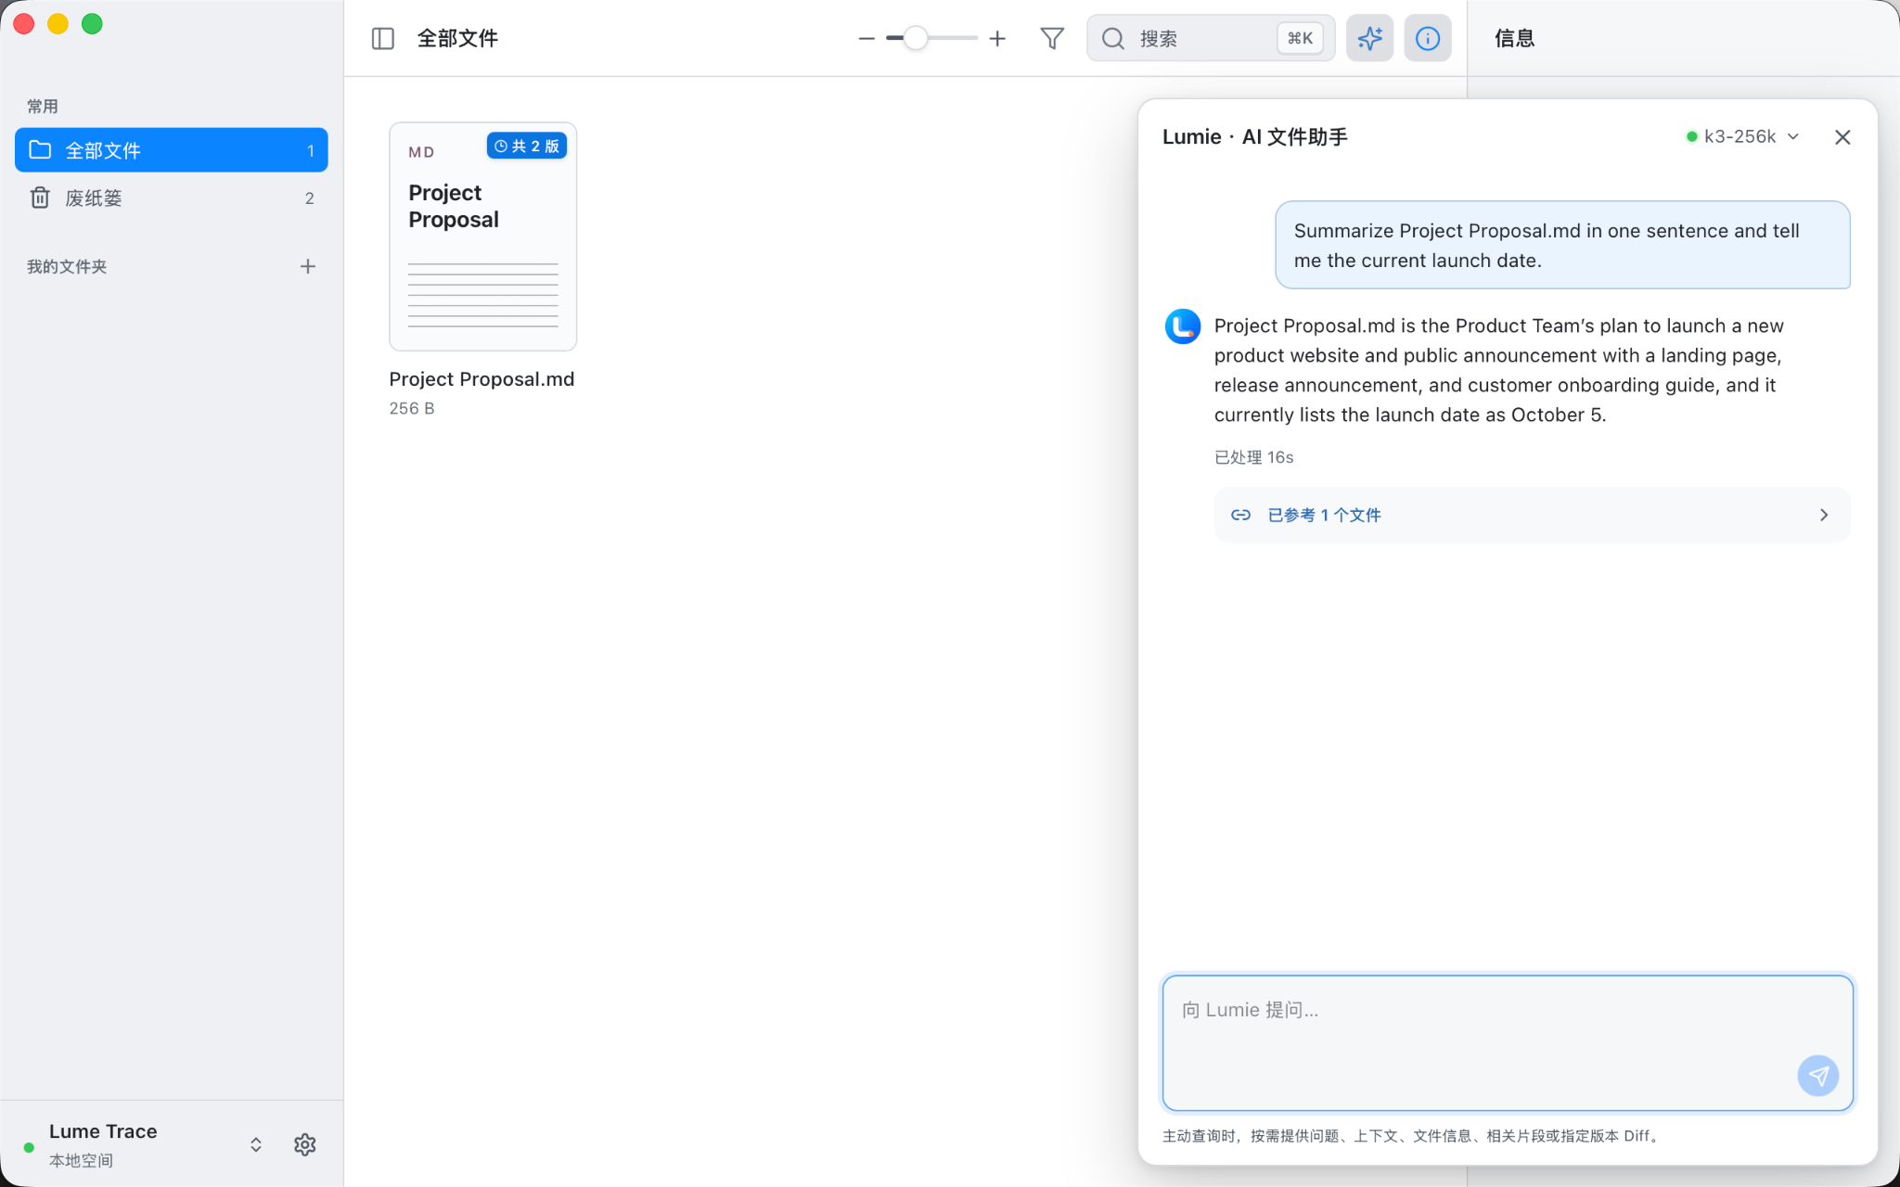Click the send paper-plane button
The image size is (1900, 1187).
tap(1818, 1076)
